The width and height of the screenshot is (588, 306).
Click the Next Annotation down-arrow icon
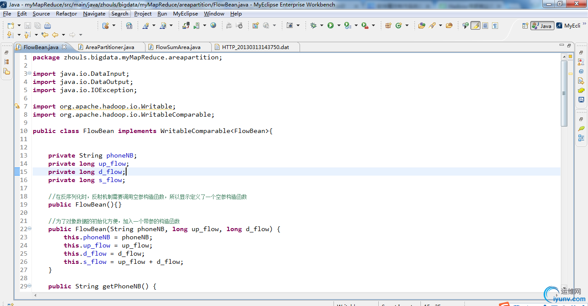[x=11, y=35]
